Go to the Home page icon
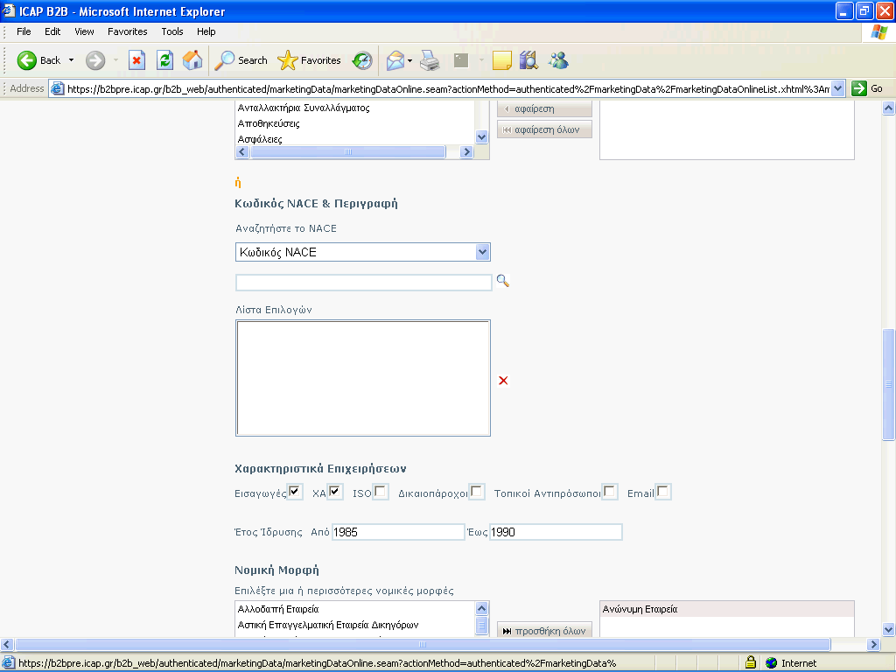896x672 pixels. [192, 60]
